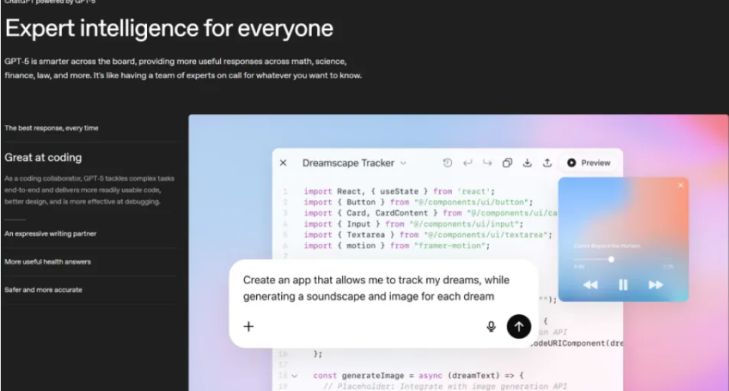
Task: Click code line importing Input component
Action: (x=413, y=224)
